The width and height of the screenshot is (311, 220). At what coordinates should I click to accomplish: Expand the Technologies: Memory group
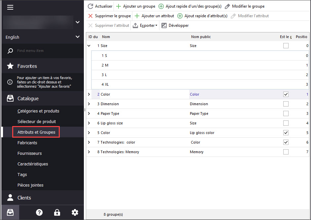pyautogui.click(x=89, y=152)
